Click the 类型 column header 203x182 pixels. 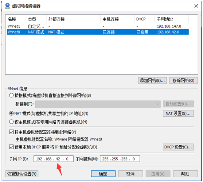[x=32, y=19]
